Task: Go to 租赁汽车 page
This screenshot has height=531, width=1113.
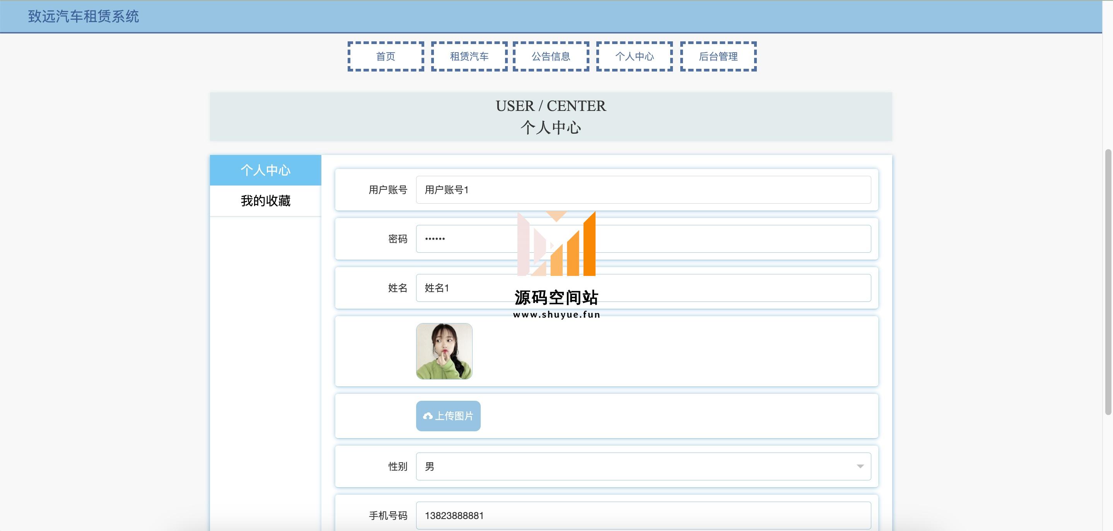Action: 469,56
